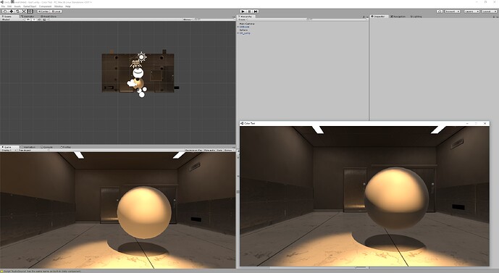Select the Rect transform tool
499x273 pixels.
pos(30,12)
